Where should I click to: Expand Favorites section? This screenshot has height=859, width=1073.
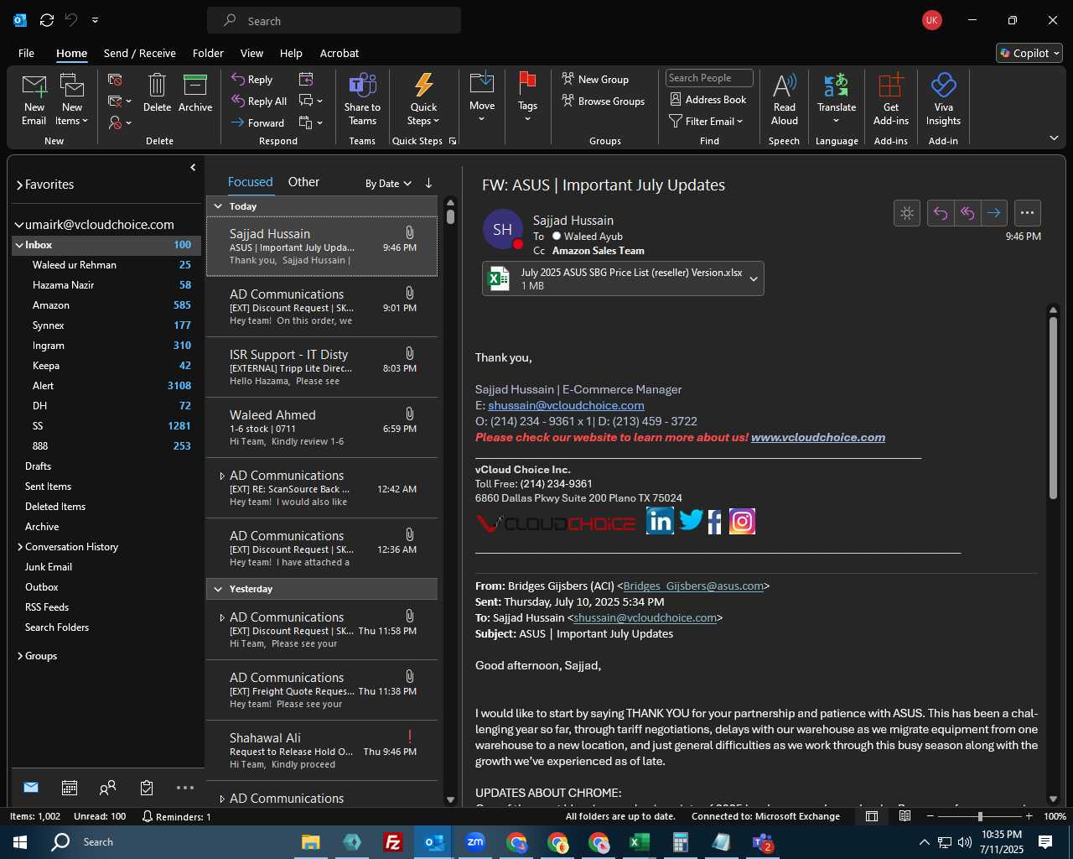coord(19,185)
